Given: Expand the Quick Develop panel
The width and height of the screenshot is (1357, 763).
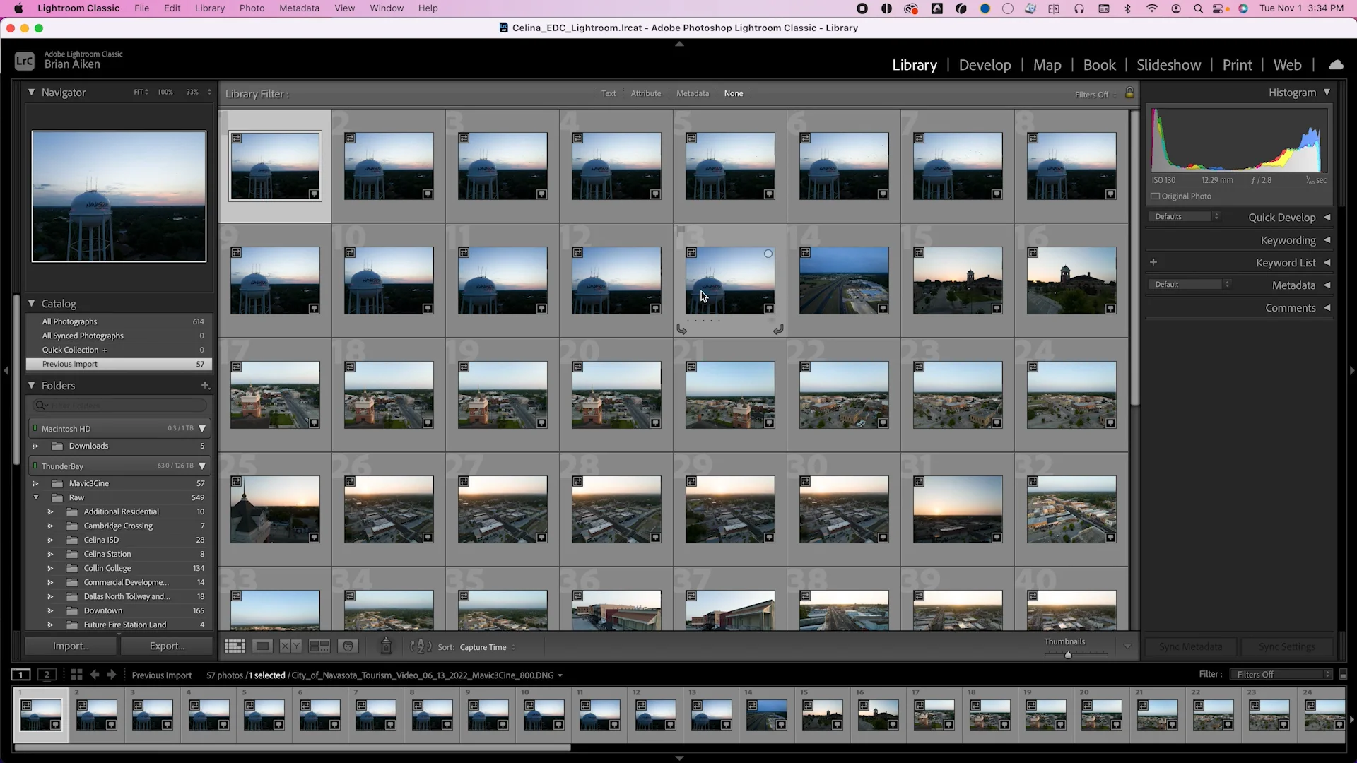Looking at the screenshot, I should tap(1328, 218).
